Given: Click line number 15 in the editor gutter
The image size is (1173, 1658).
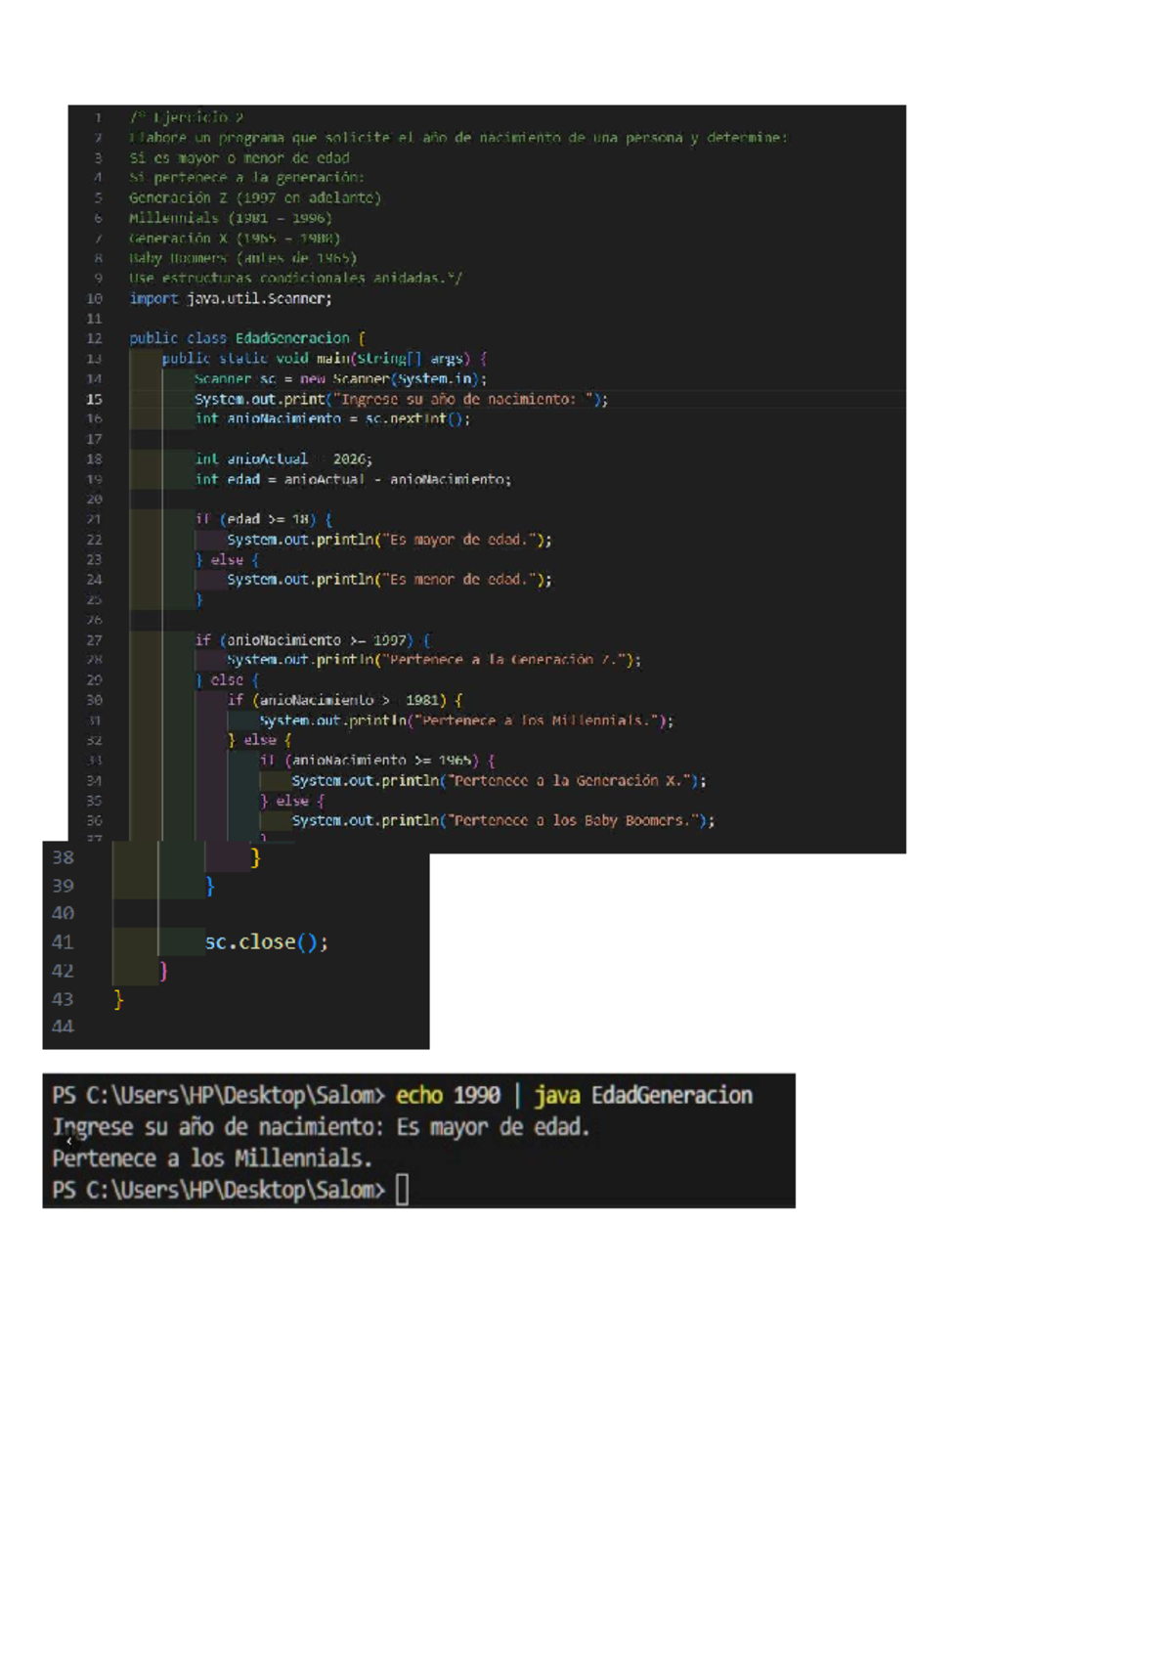Looking at the screenshot, I should [94, 399].
